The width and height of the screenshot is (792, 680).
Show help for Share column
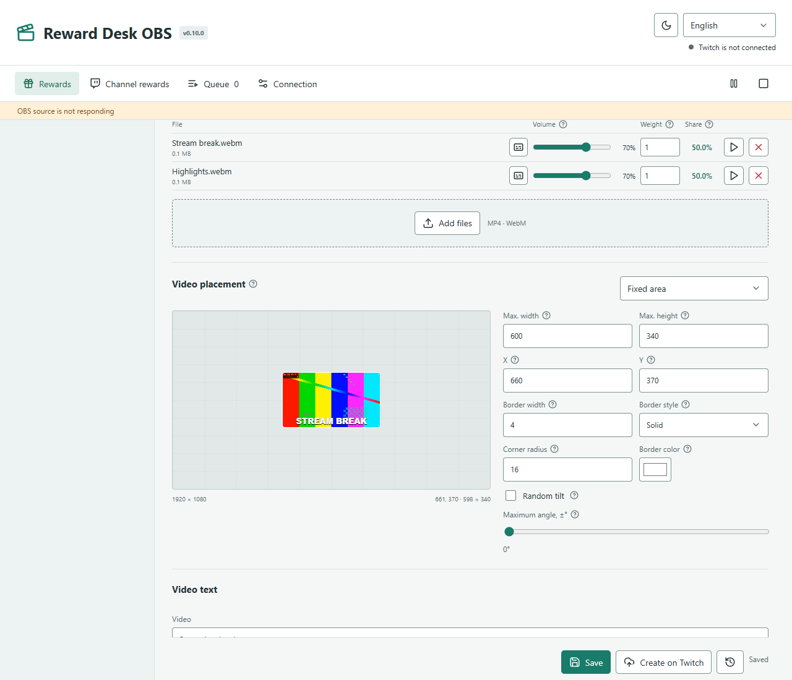pos(709,124)
